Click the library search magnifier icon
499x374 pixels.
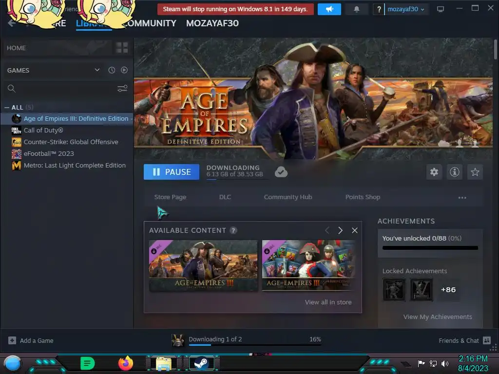pos(12,89)
